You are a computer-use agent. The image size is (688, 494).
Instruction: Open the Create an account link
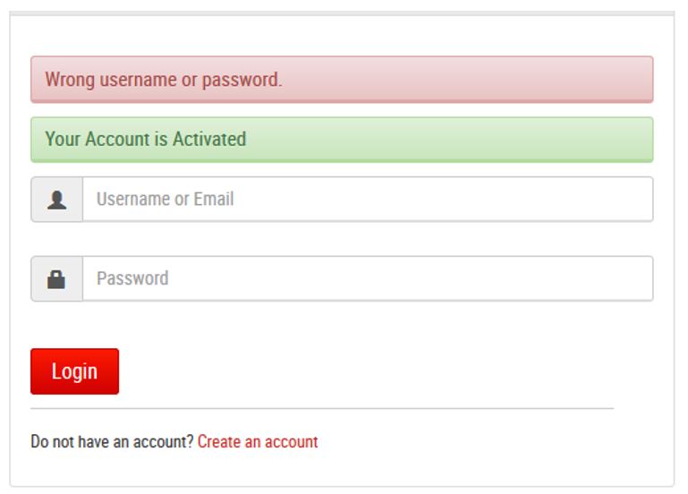258,442
